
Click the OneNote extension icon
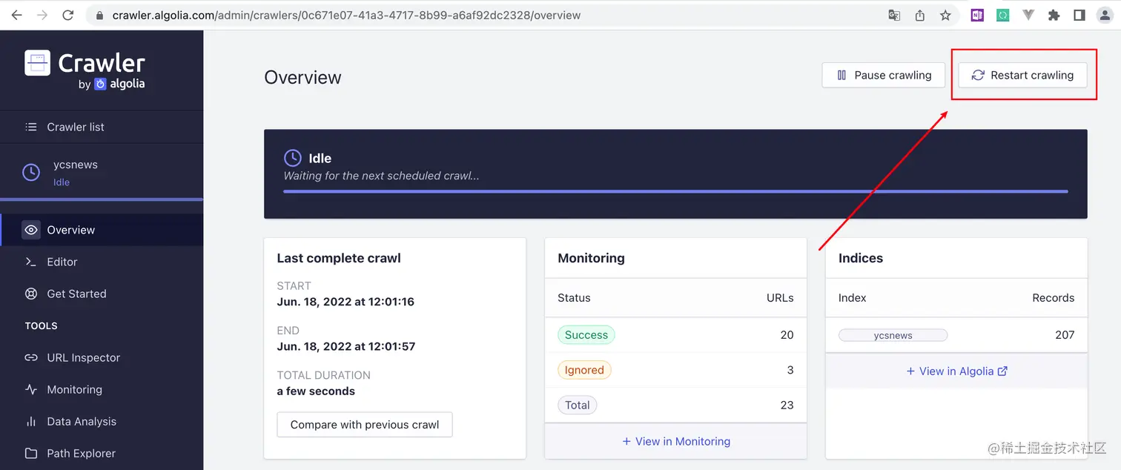[977, 15]
